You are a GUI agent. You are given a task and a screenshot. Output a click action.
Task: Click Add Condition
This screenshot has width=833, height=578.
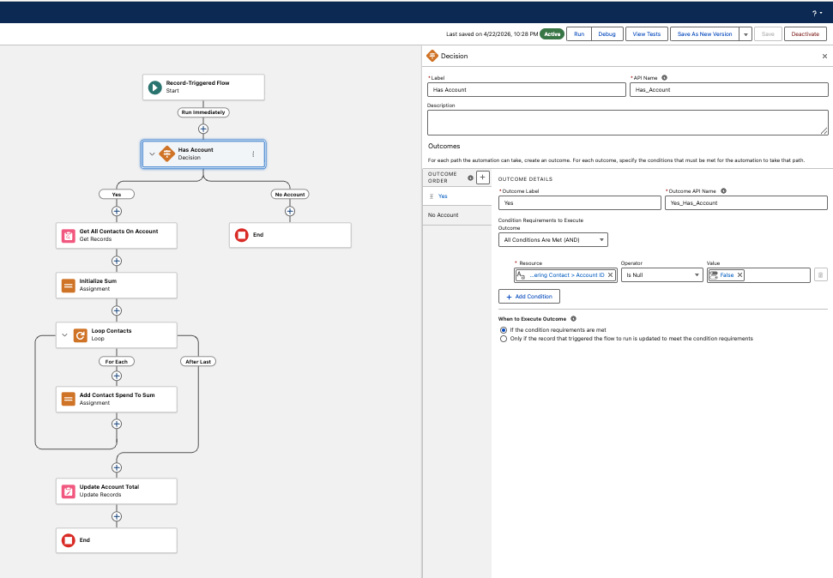529,297
